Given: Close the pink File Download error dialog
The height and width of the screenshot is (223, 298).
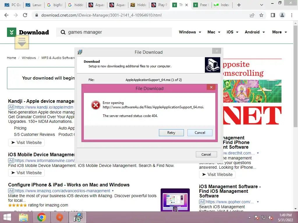Looking at the screenshot, I should pos(211,87).
